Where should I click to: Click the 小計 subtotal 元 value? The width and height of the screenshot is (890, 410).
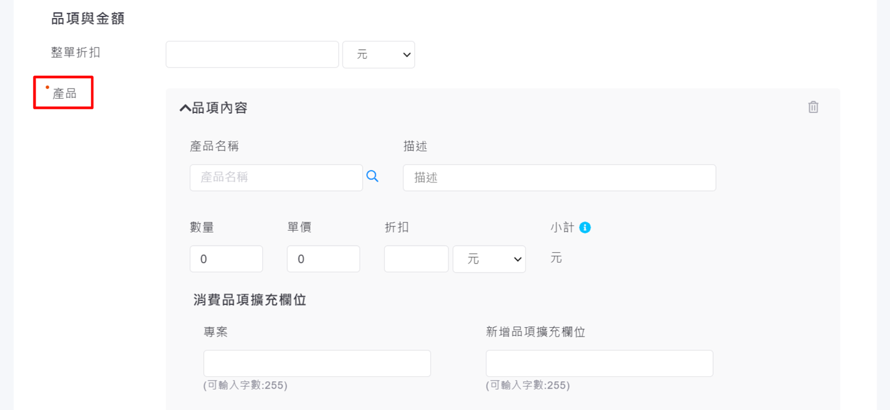556,258
